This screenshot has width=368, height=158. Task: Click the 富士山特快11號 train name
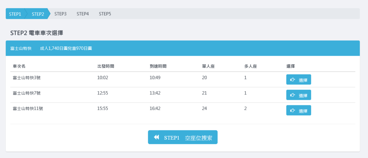click(28, 108)
